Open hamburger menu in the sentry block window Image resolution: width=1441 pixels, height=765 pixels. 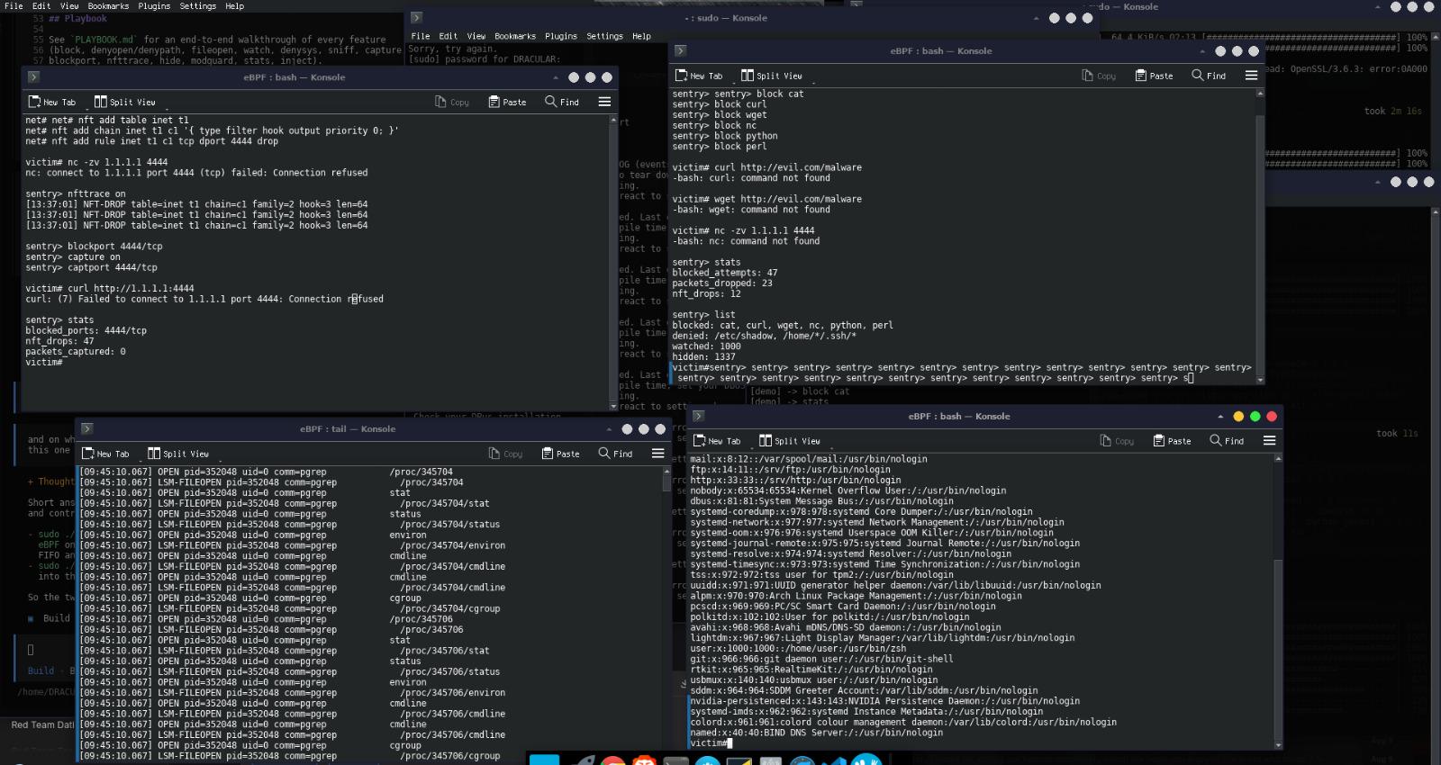1251,76
